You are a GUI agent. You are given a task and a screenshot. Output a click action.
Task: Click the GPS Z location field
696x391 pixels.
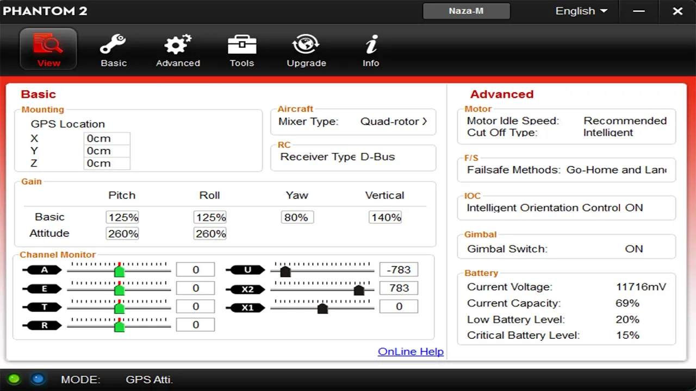click(107, 163)
